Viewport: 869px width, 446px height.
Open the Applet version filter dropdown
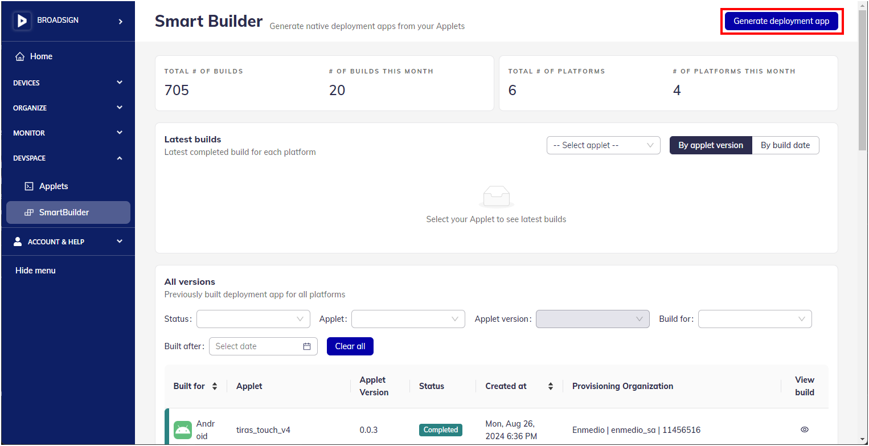(593, 319)
